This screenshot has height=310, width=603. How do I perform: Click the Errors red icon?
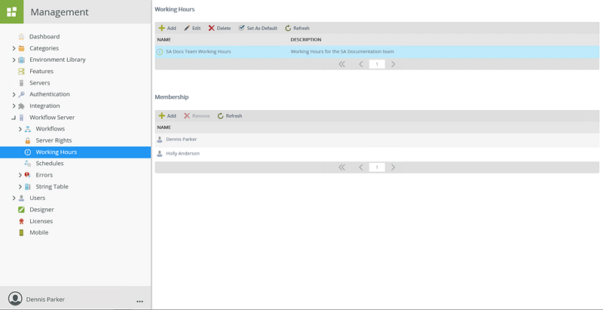coord(28,175)
